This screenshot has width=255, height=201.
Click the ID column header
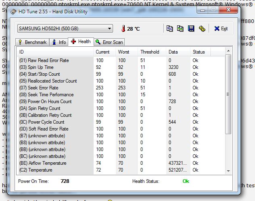55,52
